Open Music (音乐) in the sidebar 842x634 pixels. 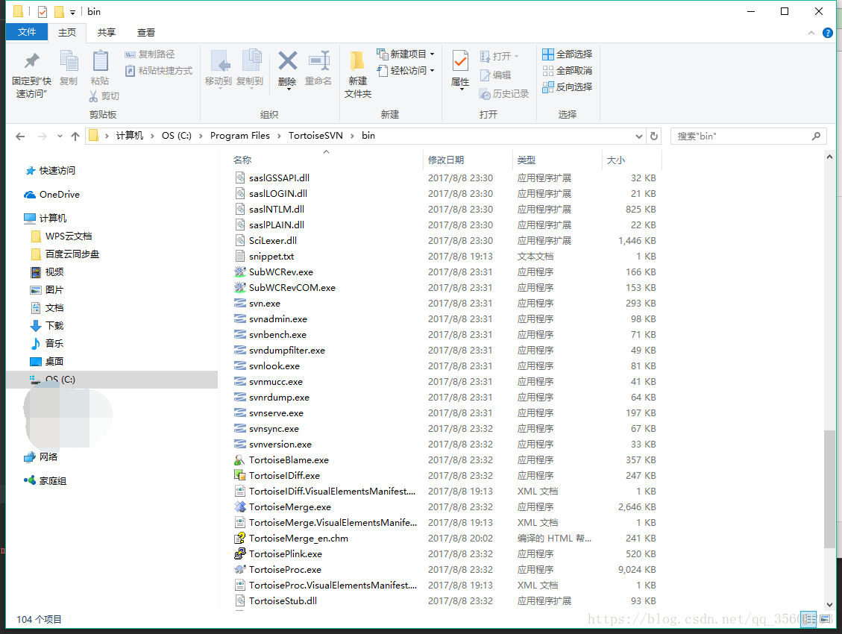47,344
